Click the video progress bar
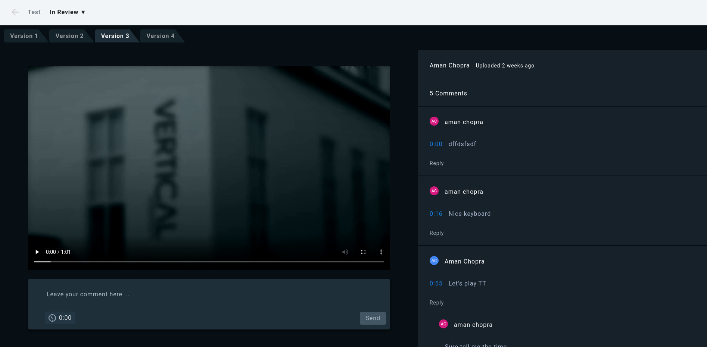707x347 pixels. point(209,262)
